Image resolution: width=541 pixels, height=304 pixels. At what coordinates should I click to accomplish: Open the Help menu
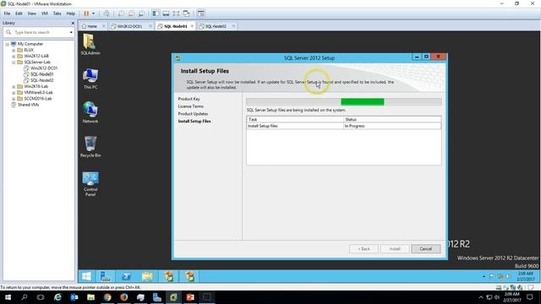pyautogui.click(x=71, y=14)
